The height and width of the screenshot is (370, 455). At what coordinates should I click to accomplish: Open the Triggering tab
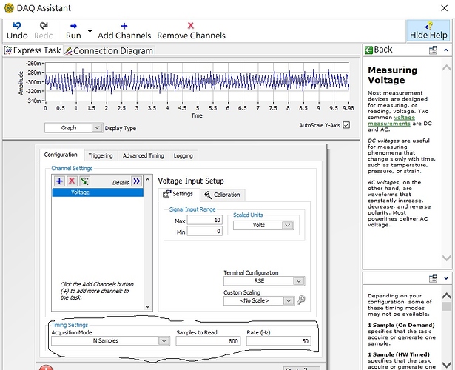tap(101, 156)
